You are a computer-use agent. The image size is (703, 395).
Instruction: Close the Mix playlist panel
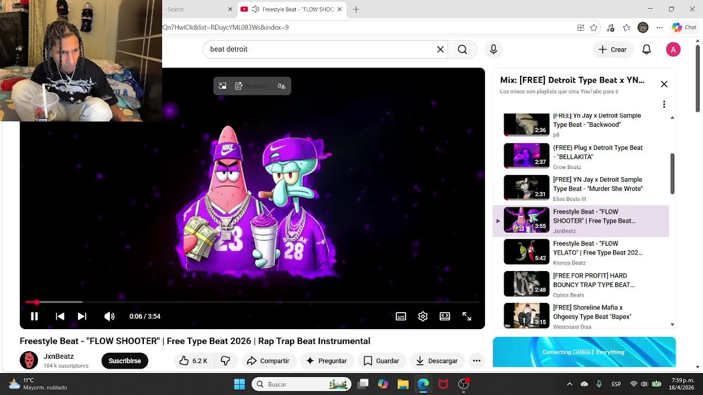coord(664,84)
